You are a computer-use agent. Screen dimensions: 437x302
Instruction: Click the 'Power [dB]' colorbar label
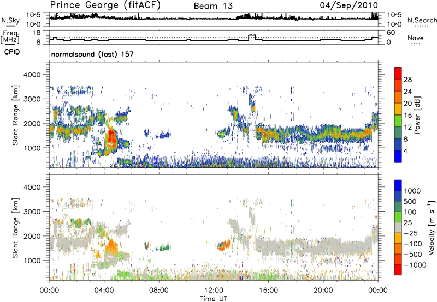(417, 115)
